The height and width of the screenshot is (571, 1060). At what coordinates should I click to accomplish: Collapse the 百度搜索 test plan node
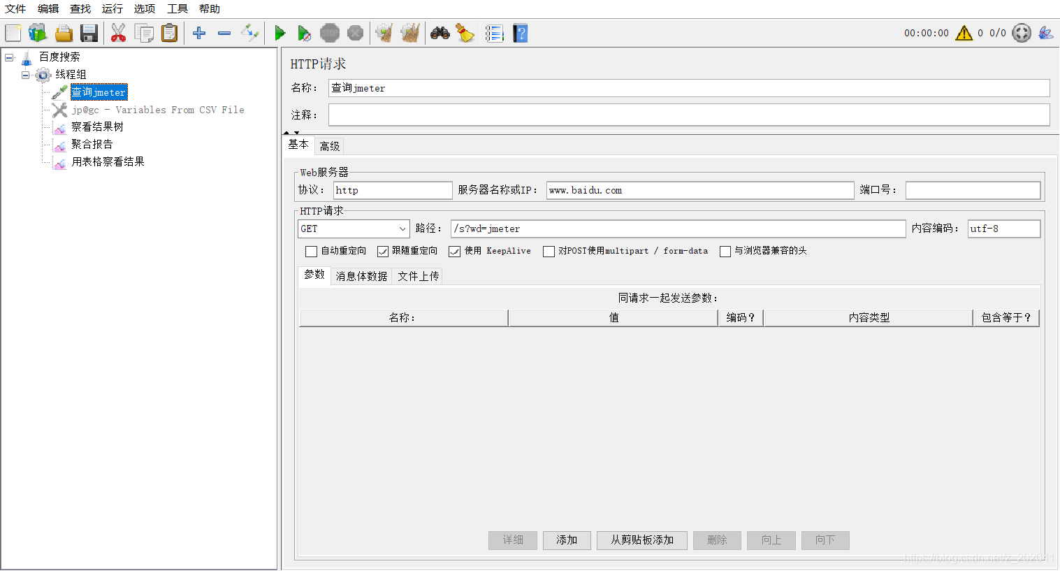pyautogui.click(x=9, y=57)
